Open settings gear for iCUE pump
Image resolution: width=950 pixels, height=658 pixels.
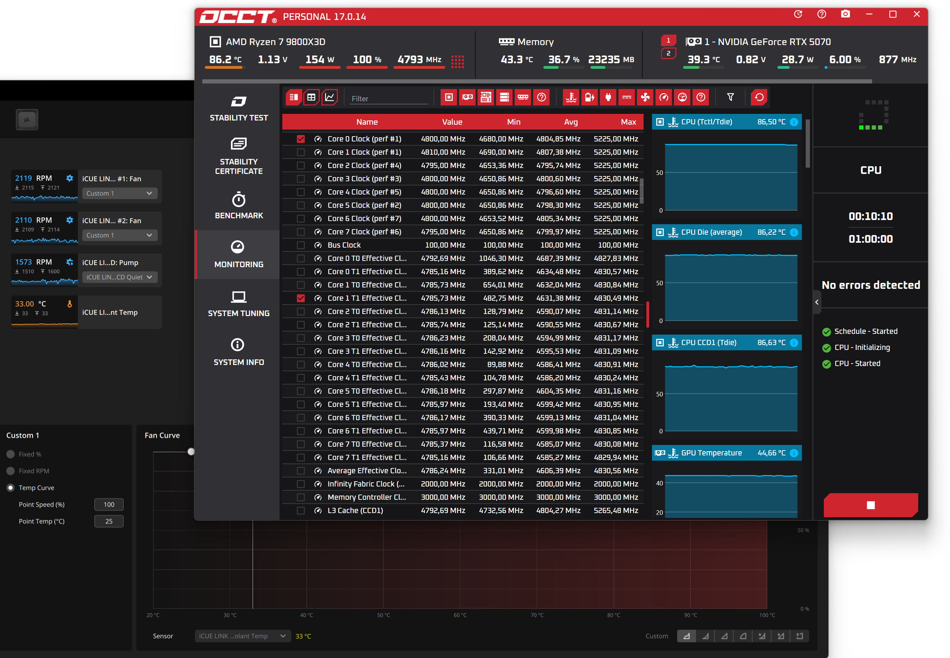[70, 262]
